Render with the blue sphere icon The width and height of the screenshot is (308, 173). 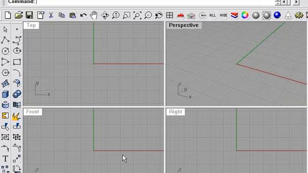click(277, 15)
